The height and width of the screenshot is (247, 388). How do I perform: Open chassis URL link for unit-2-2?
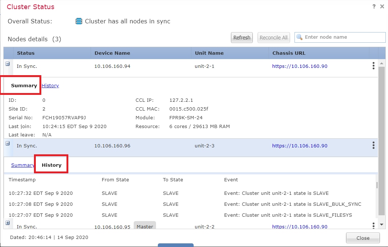300,227
